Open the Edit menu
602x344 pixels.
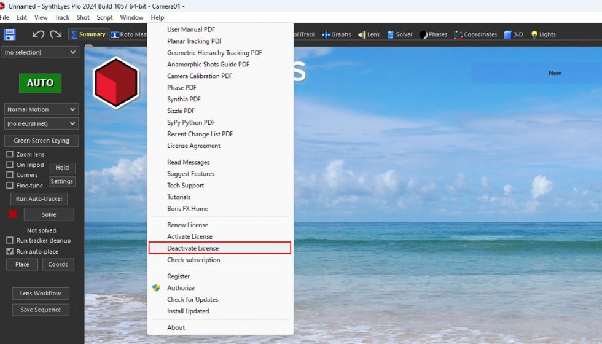point(21,17)
